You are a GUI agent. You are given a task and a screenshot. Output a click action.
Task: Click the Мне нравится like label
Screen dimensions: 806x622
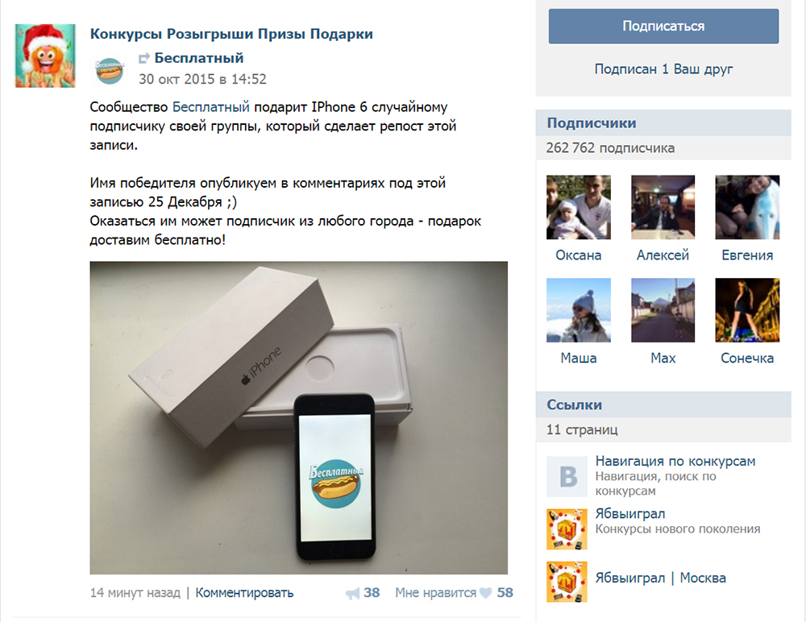(x=435, y=593)
